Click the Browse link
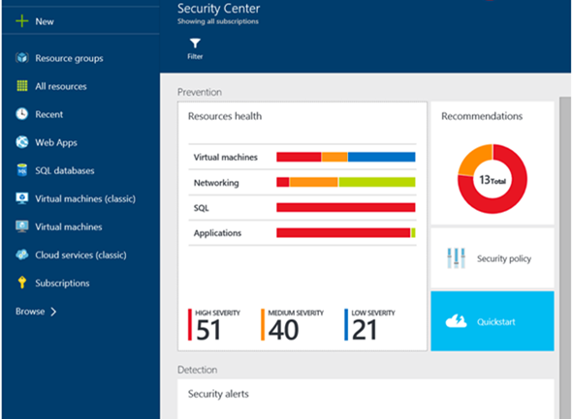572x419 pixels. click(x=30, y=312)
